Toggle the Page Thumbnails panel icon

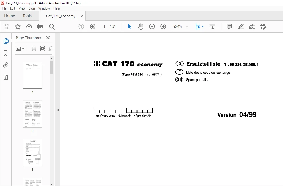[6, 41]
